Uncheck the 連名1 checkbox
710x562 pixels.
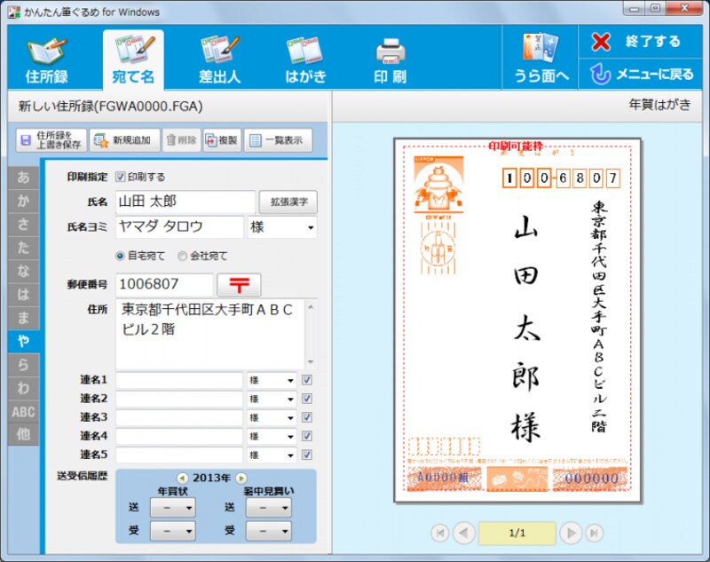(306, 380)
